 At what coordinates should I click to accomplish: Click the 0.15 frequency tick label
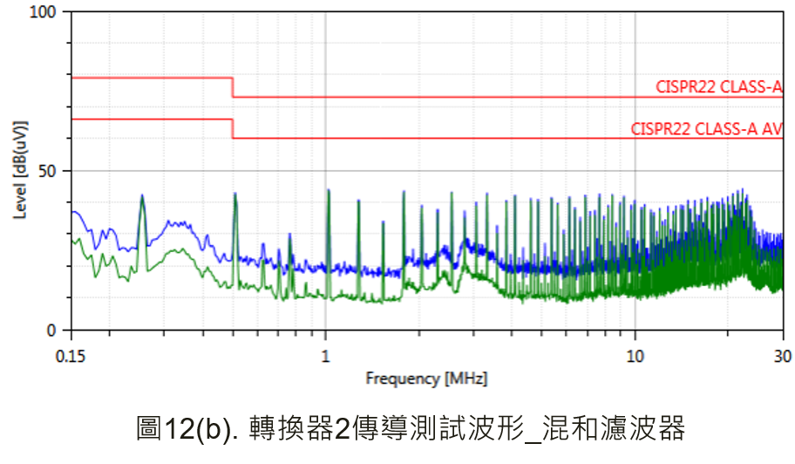[71, 357]
